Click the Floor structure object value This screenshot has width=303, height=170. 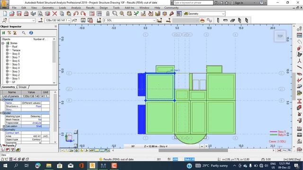pos(31,106)
